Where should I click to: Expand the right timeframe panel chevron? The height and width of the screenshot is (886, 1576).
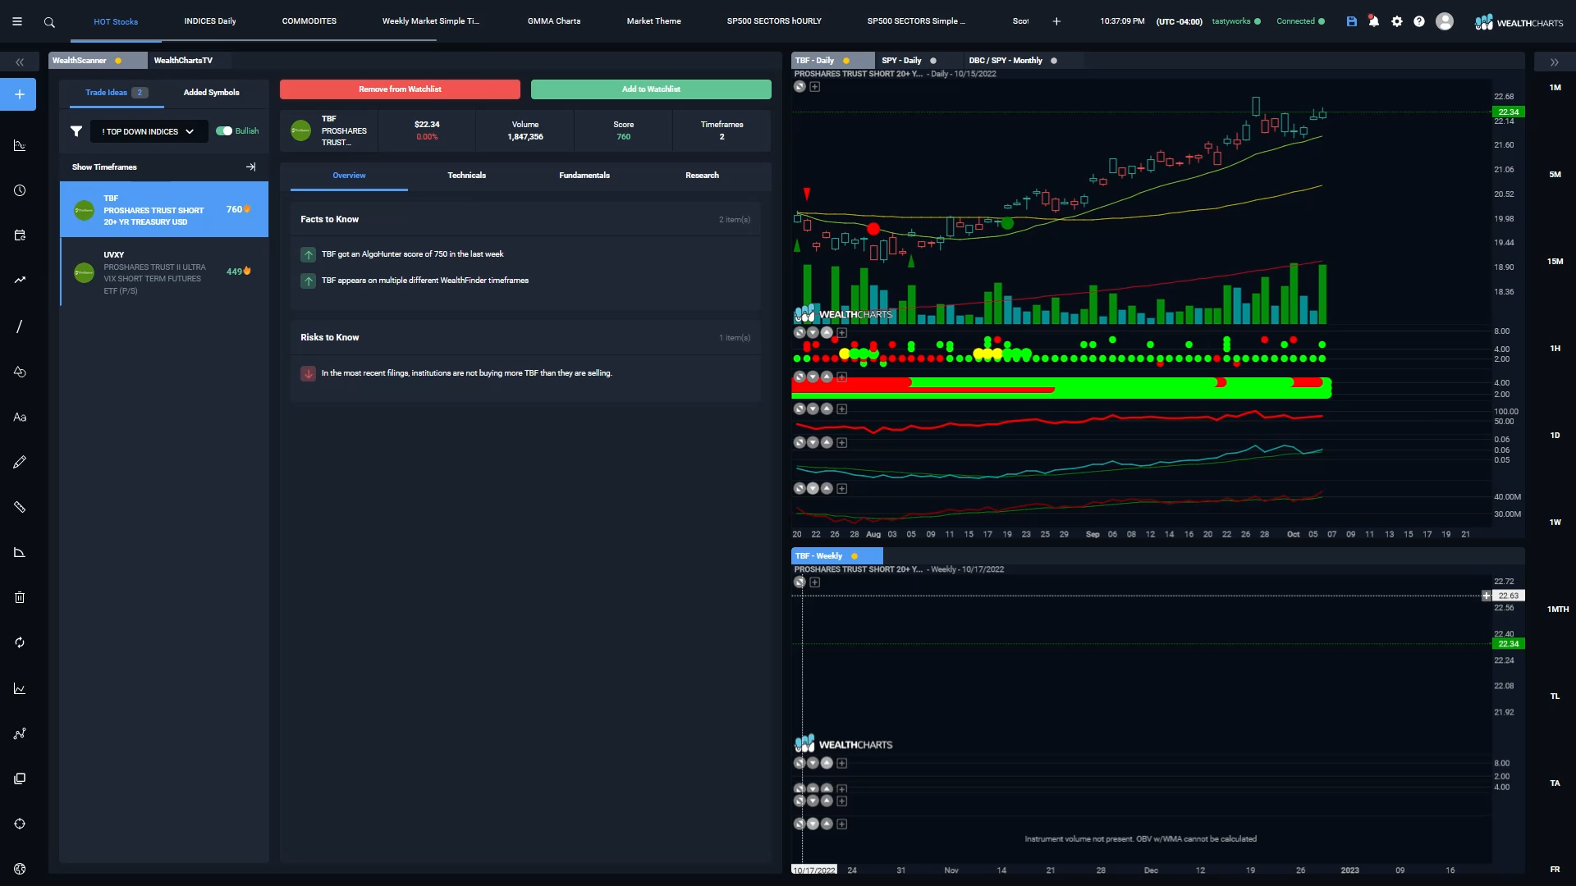[1554, 62]
